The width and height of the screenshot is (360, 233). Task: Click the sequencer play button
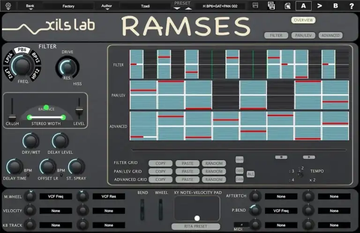click(309, 157)
